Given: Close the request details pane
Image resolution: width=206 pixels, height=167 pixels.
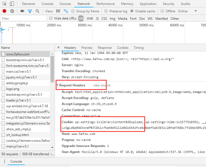Looking at the screenshot, I should pos(58,47).
